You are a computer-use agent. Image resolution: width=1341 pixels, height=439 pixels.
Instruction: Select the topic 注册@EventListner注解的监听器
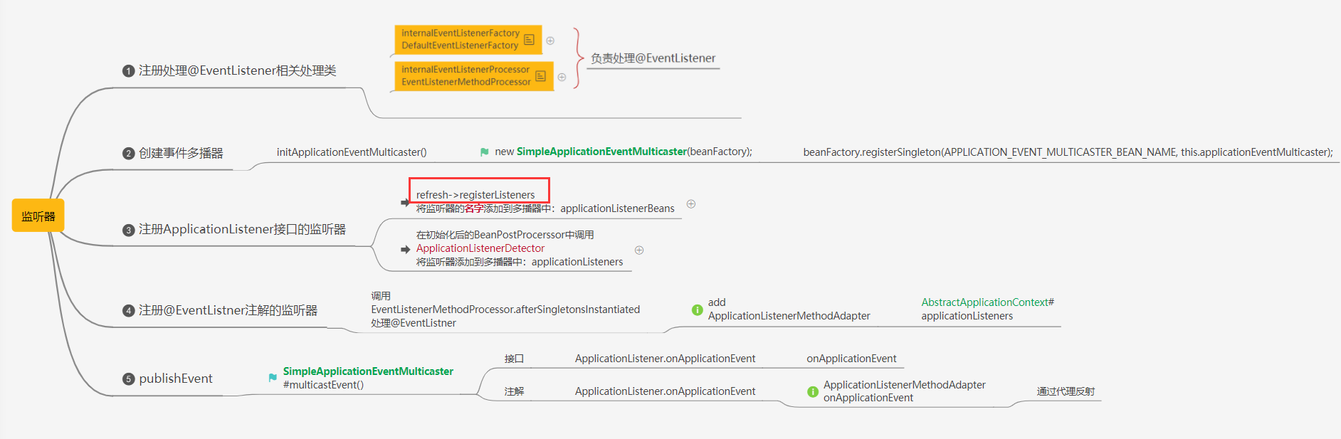(228, 310)
